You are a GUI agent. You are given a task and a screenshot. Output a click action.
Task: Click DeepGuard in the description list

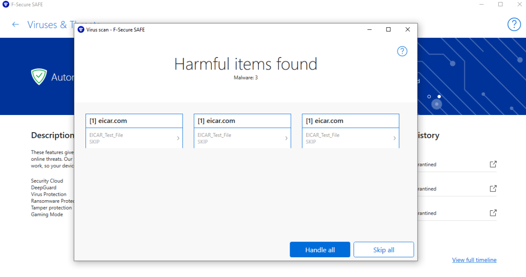tap(43, 187)
